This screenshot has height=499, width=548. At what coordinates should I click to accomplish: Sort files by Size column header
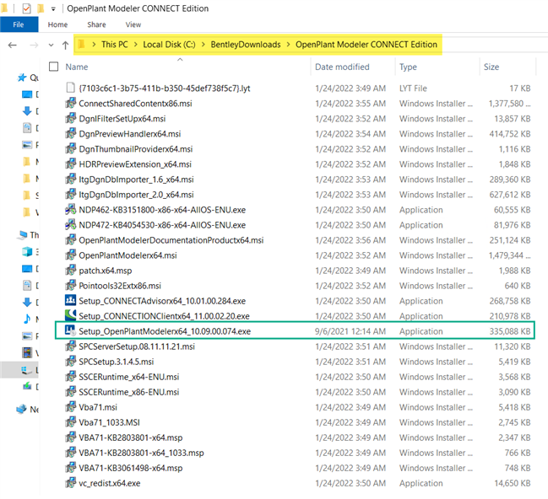(x=491, y=67)
